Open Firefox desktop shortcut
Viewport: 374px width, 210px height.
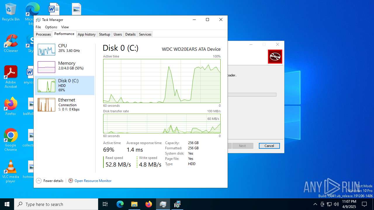(x=11, y=106)
